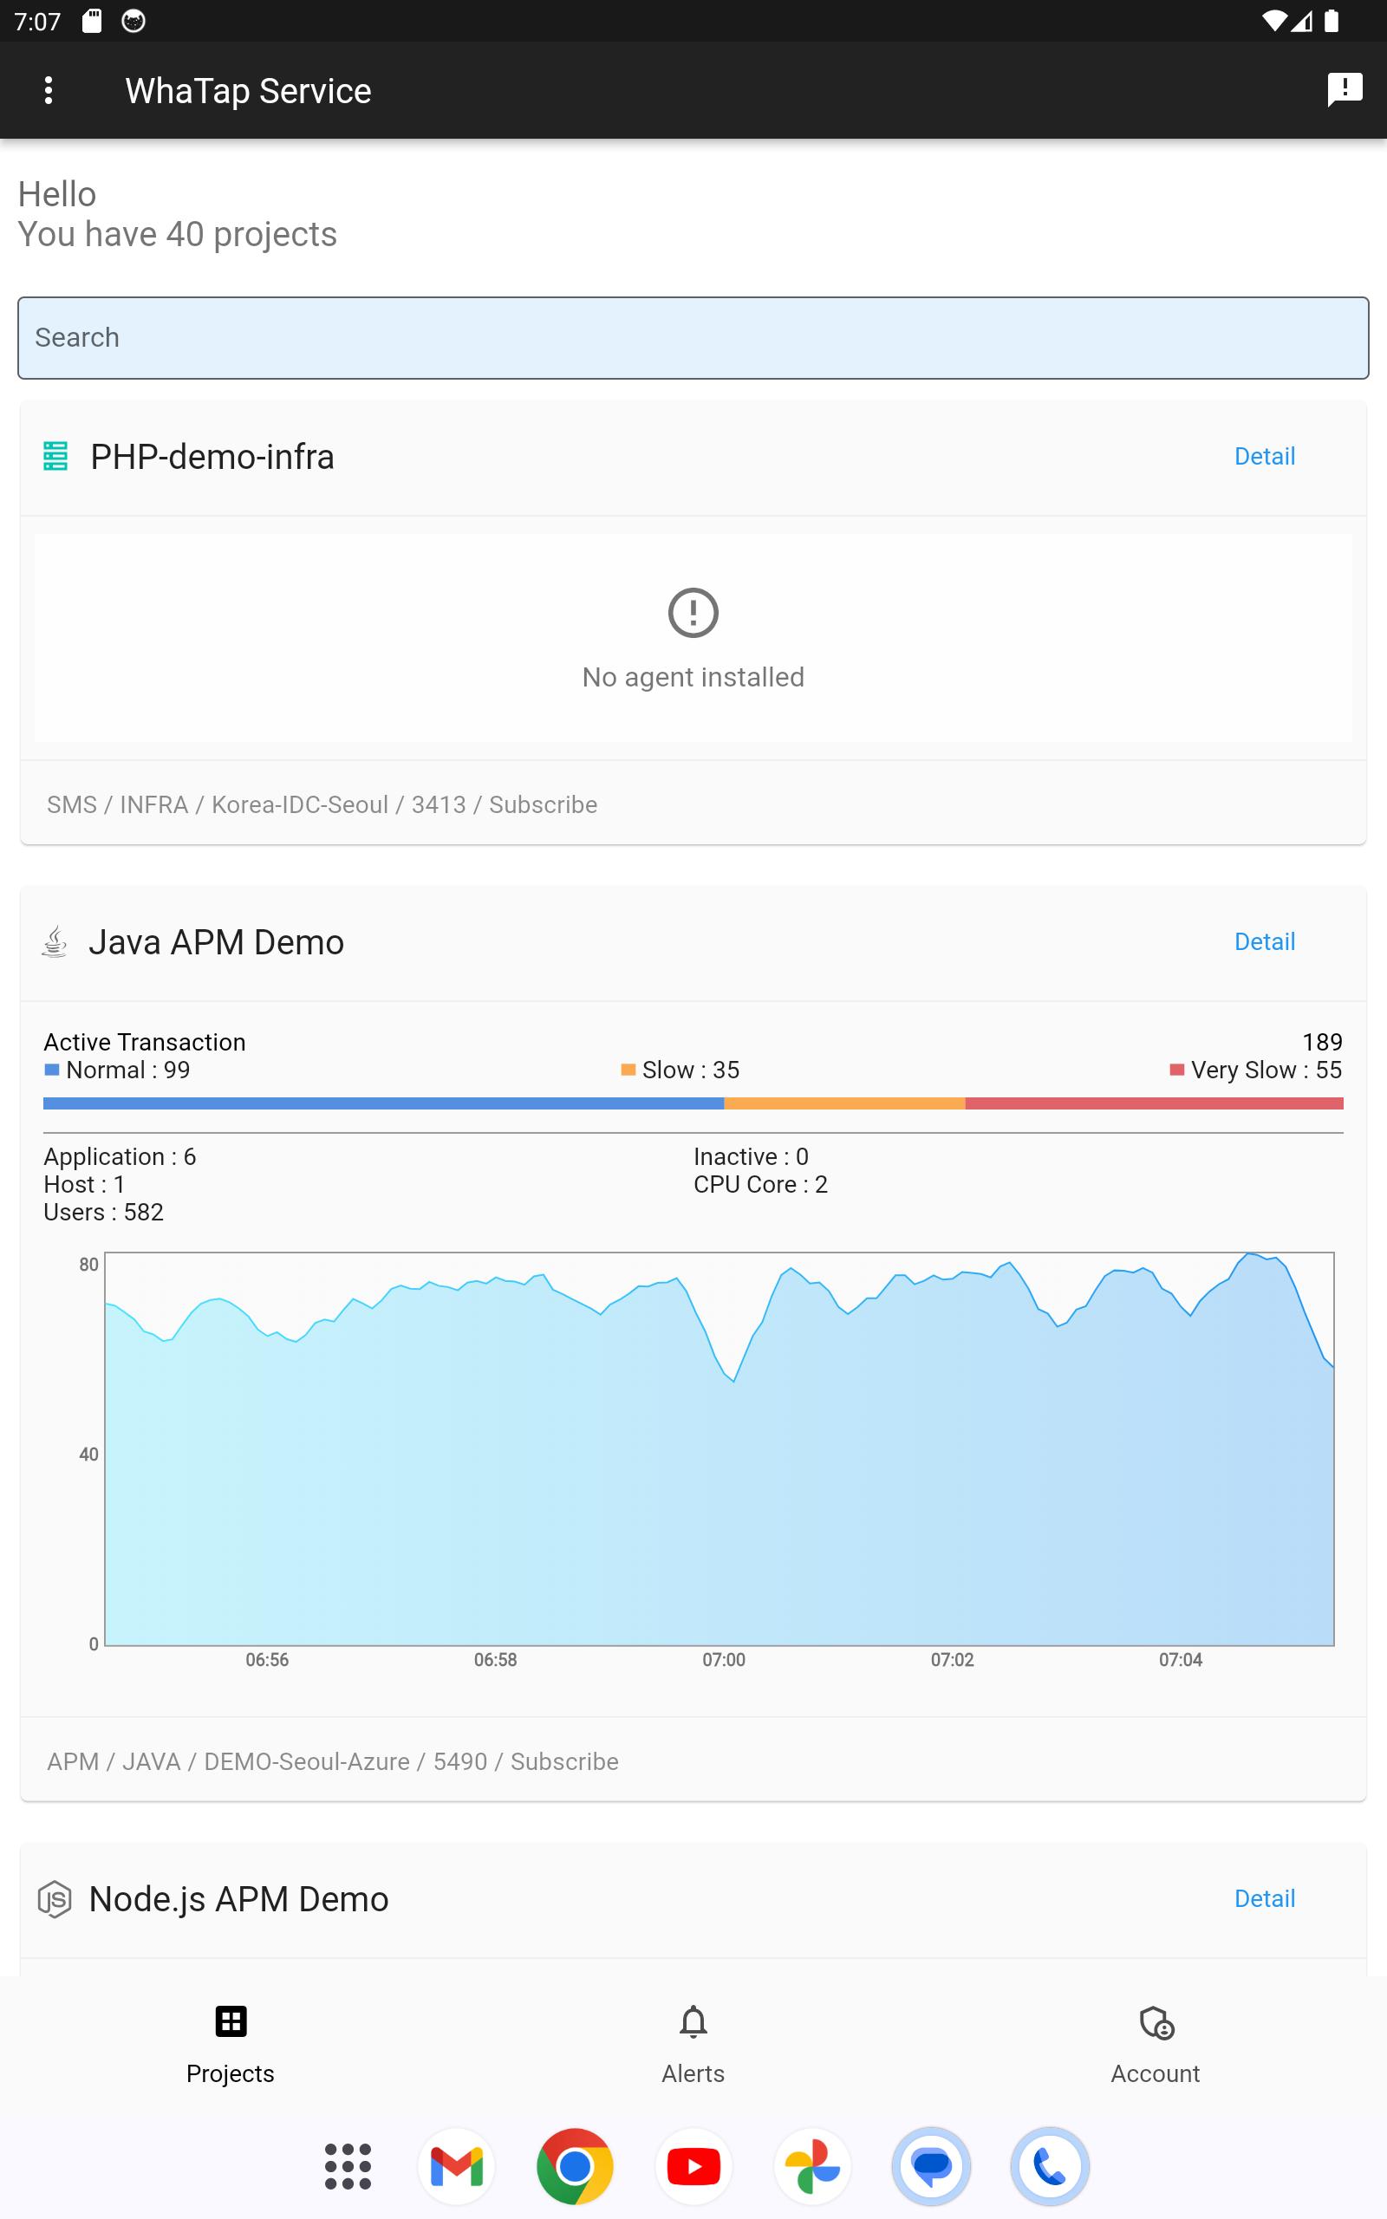Tap the 'Host : 1' stat
1387x2219 pixels.
83,1184
